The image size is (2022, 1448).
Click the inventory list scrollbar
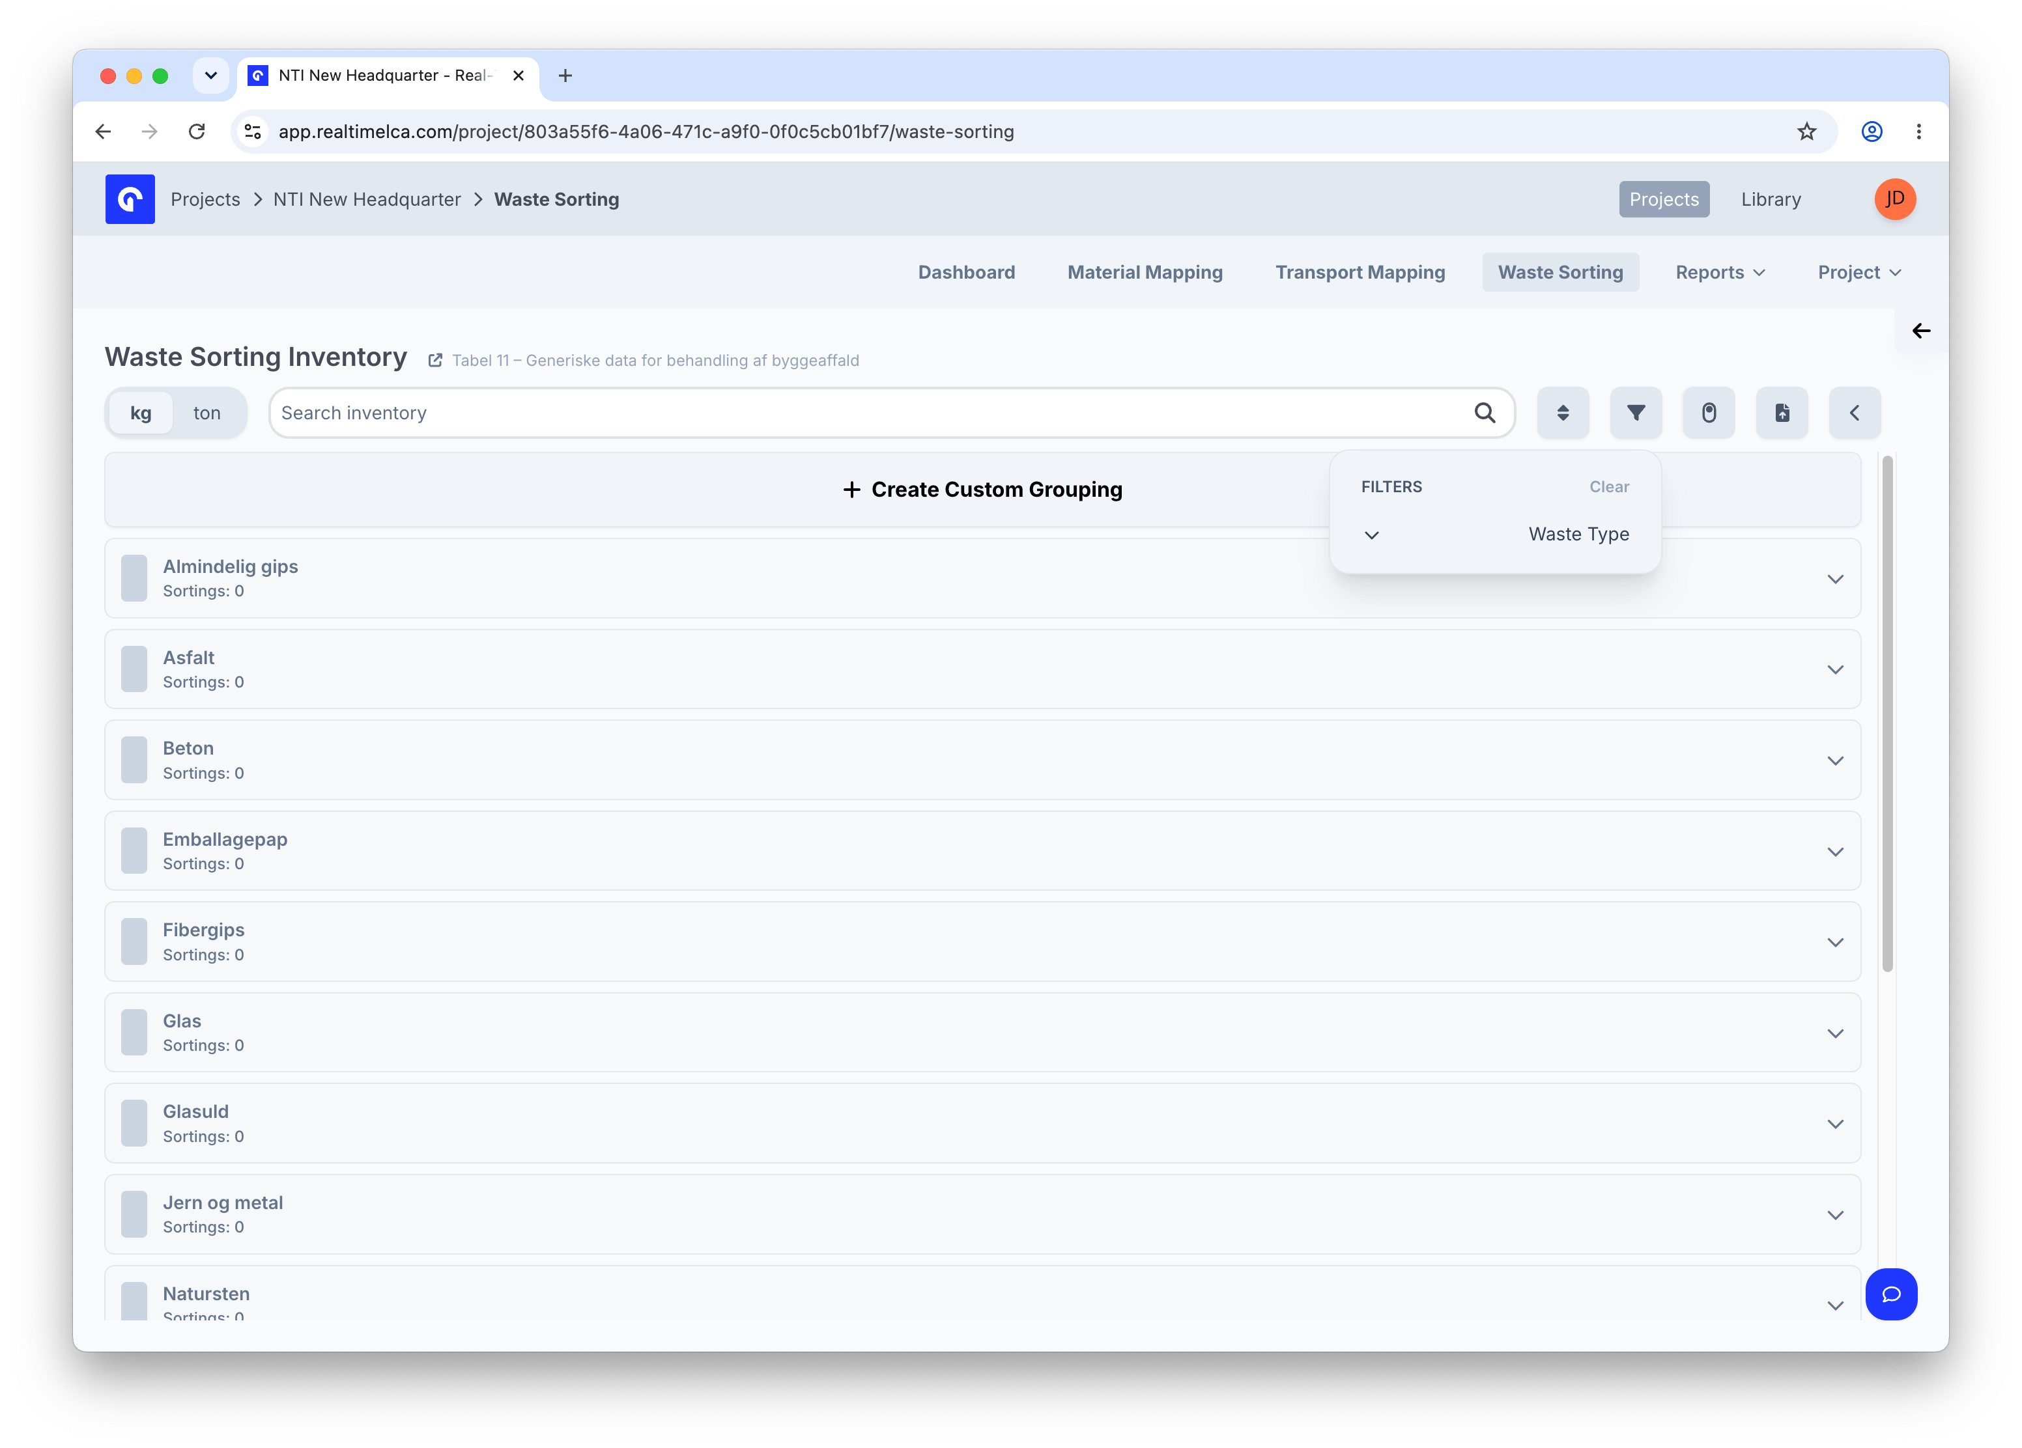coord(1887,714)
